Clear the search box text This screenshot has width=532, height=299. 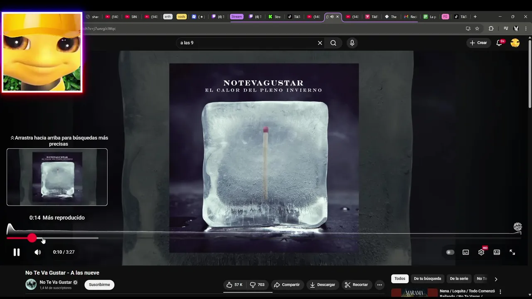click(x=320, y=43)
